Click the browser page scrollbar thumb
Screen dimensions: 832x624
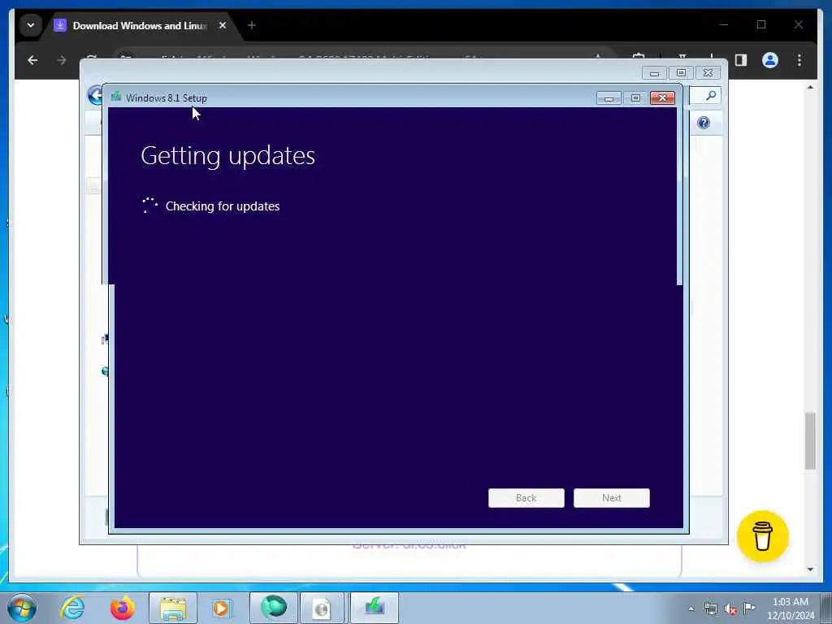tap(810, 440)
